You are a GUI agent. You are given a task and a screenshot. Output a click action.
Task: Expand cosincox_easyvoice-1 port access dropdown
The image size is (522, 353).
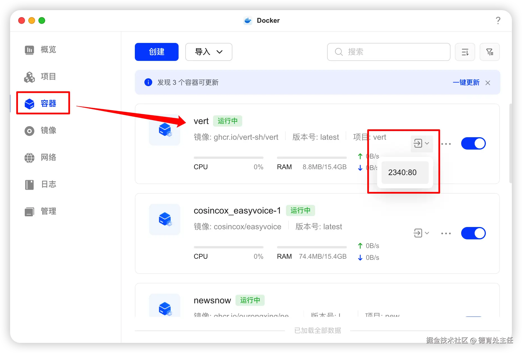pos(422,233)
